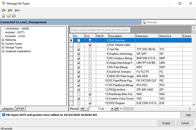Open the File menu
This screenshot has height=130, width=196.
[3, 10]
